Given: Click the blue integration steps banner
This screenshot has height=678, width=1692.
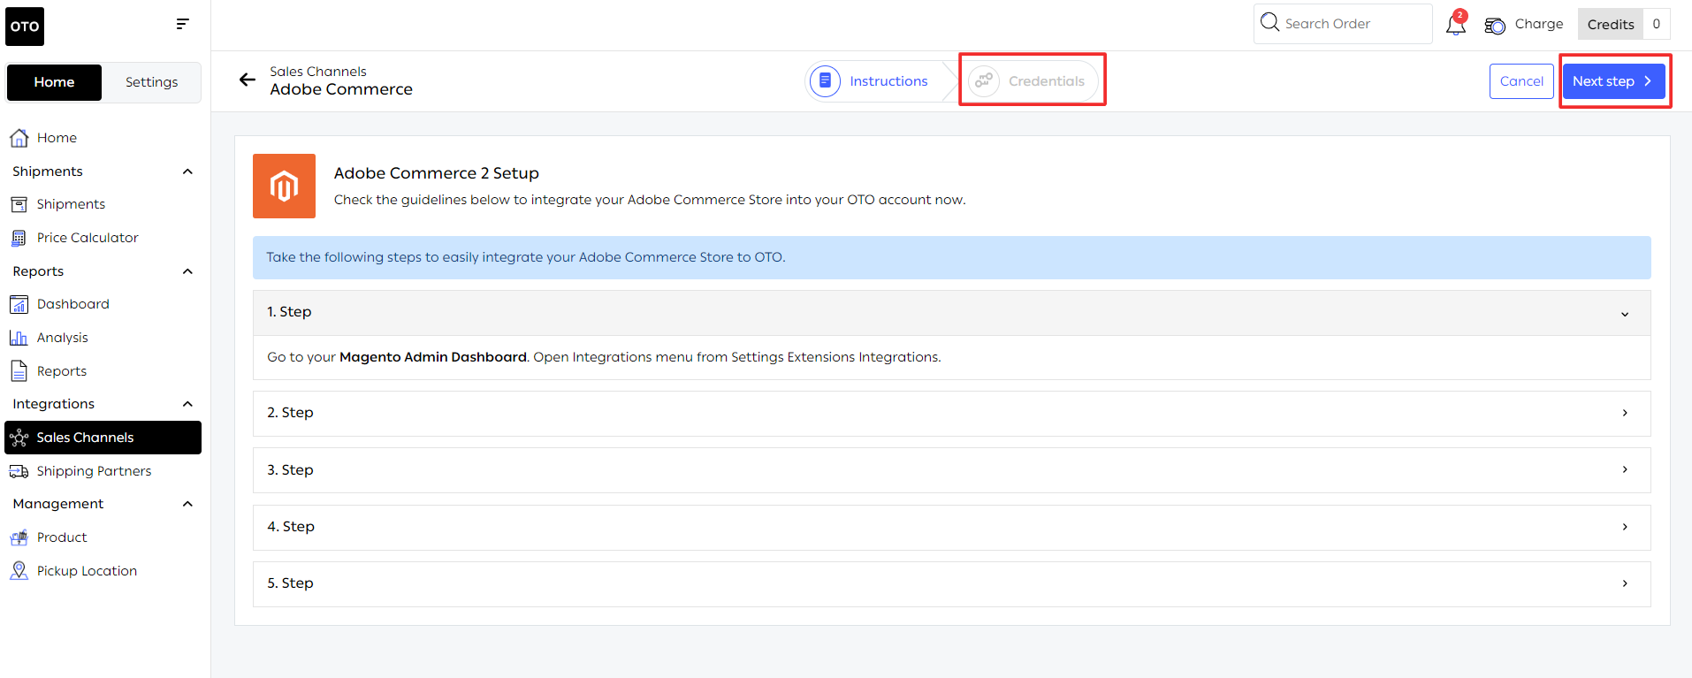Looking at the screenshot, I should 951,257.
